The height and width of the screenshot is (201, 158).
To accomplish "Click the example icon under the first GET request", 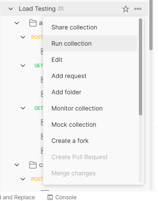I will point(42,80).
